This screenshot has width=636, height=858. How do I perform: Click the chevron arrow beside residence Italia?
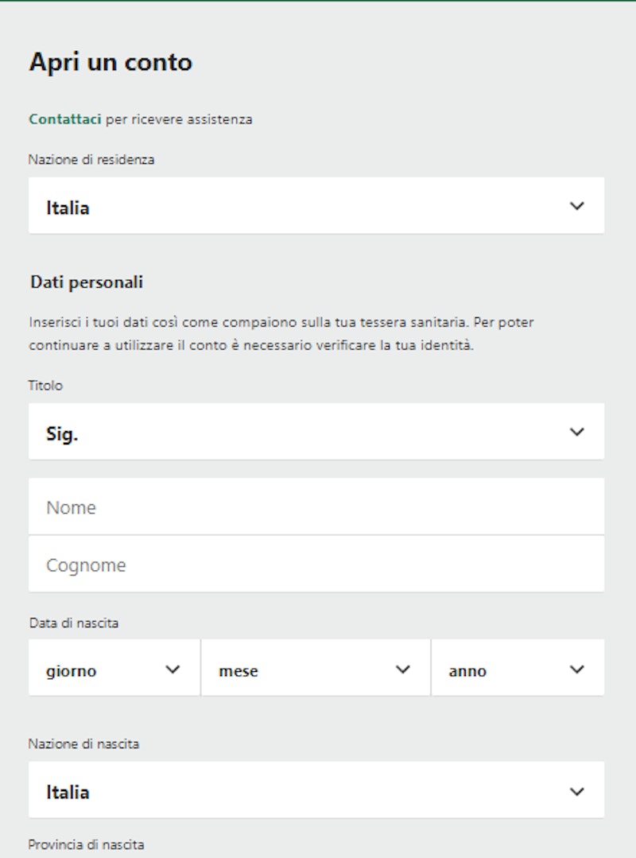(577, 206)
